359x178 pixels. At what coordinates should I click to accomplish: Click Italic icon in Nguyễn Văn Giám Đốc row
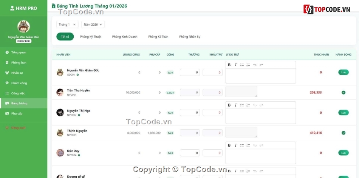coord(235,65)
